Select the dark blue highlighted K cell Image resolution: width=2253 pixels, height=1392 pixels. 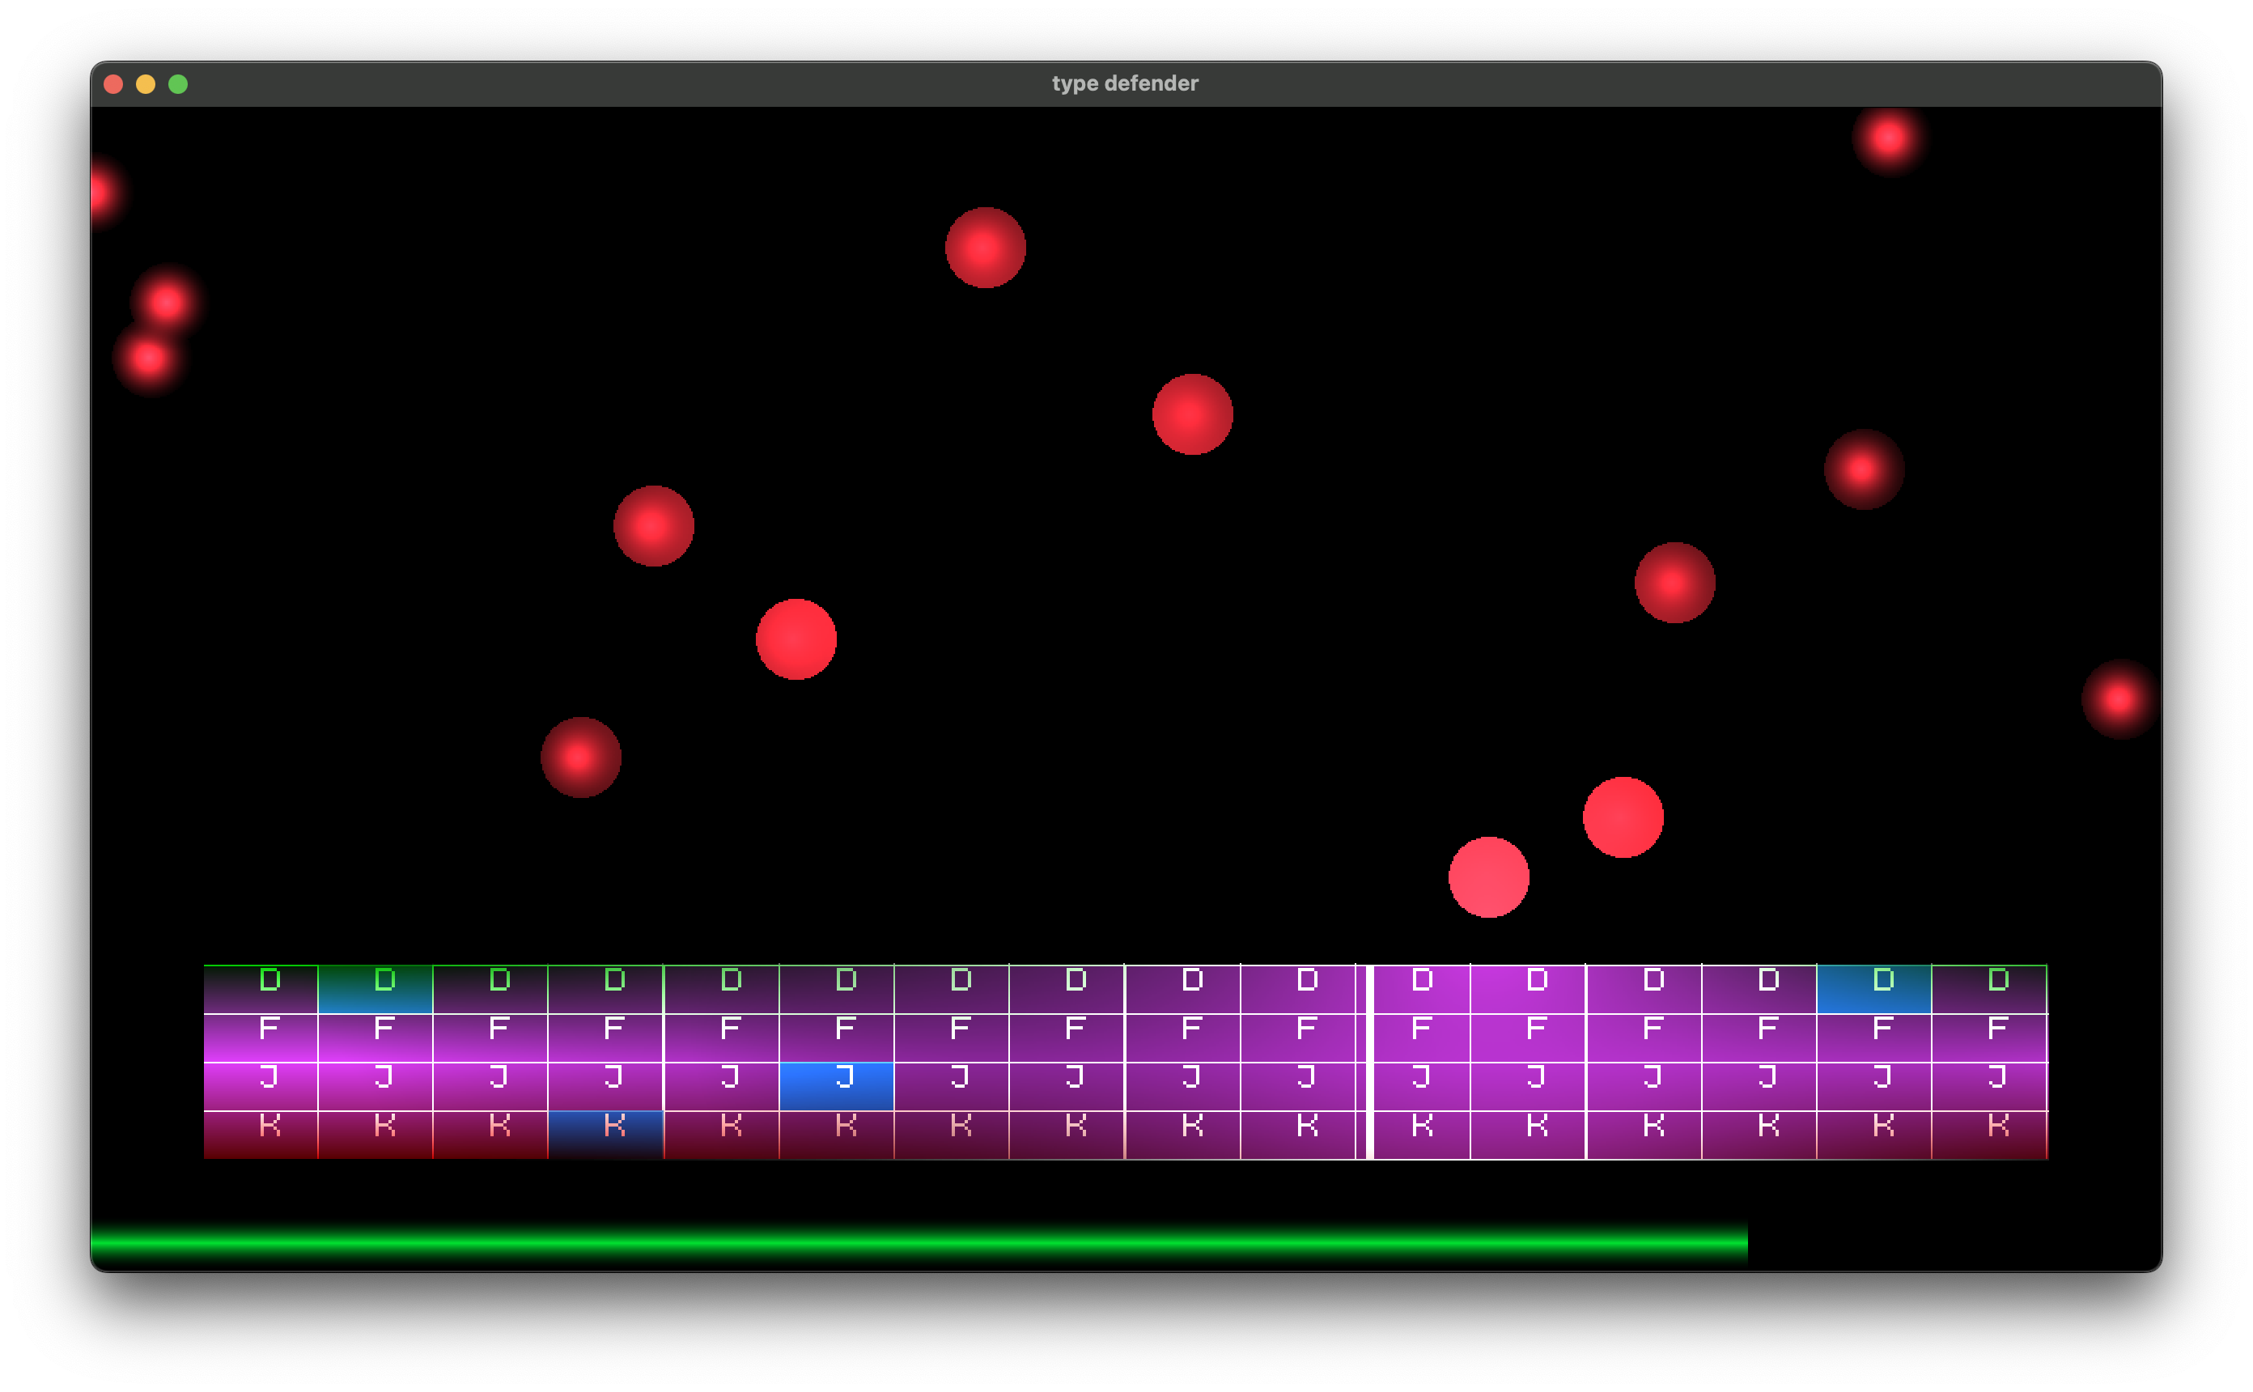coord(605,1134)
